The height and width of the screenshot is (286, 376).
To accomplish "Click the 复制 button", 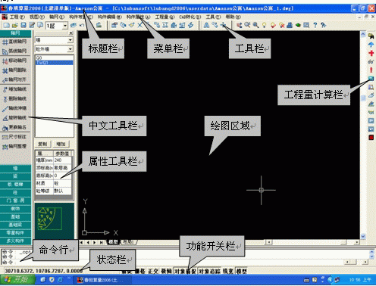I will tap(42, 144).
